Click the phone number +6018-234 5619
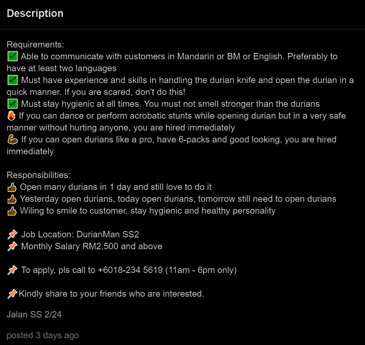The image size is (365, 345). point(130,270)
